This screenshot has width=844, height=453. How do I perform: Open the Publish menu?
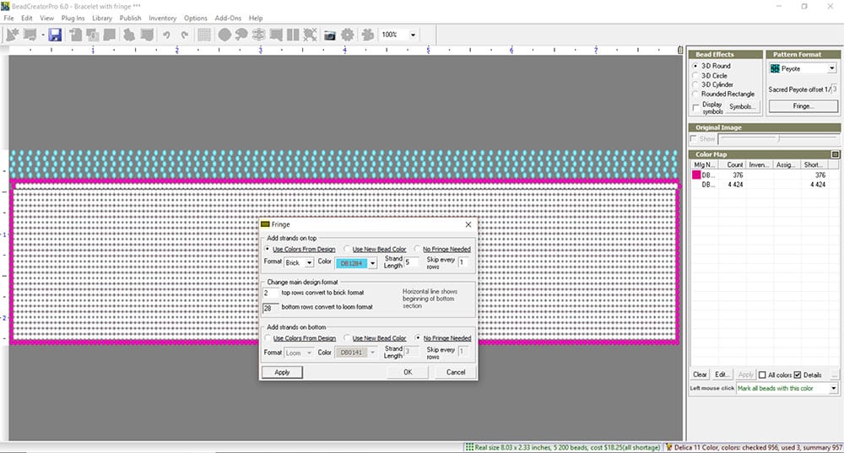click(130, 18)
